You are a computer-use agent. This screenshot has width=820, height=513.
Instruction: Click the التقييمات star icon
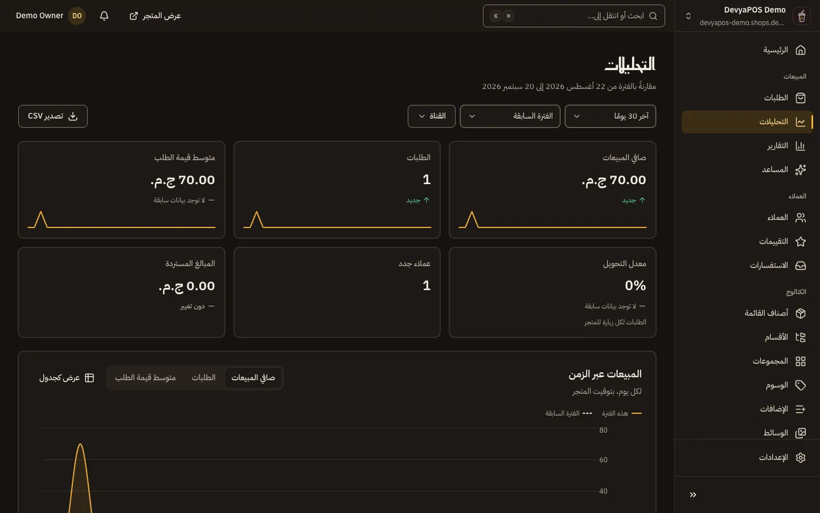[x=801, y=242]
